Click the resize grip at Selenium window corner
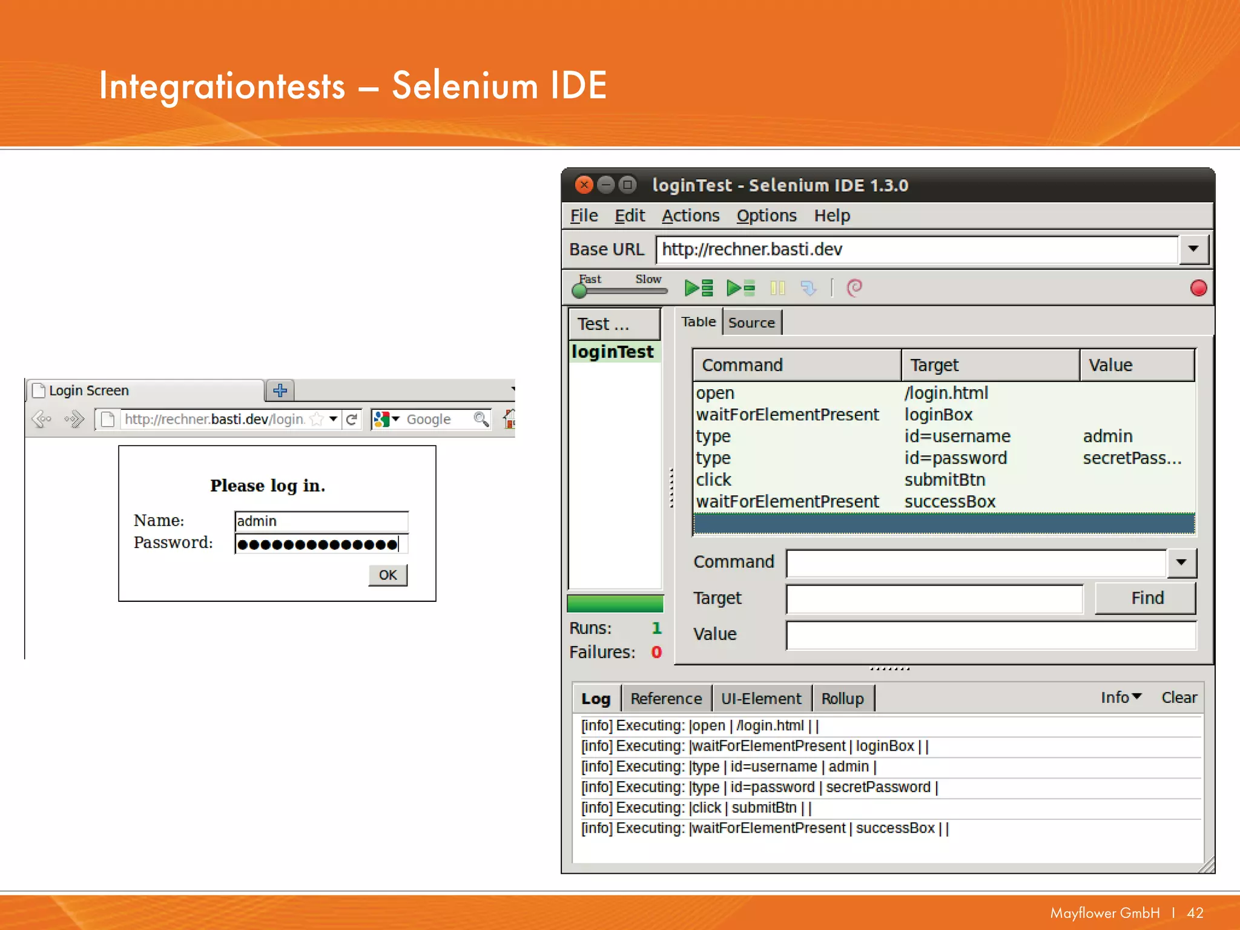The height and width of the screenshot is (930, 1240). 1207,865
